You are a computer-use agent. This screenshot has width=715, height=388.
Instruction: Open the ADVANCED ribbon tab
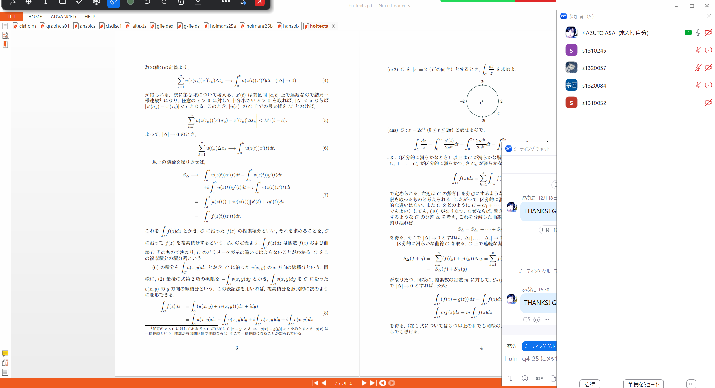63,17
